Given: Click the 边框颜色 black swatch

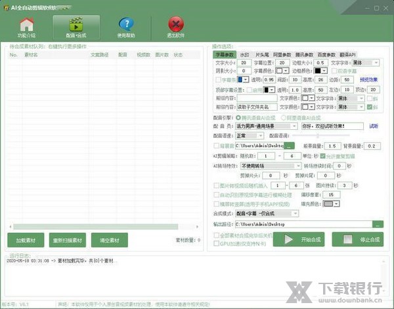Looking at the screenshot, I should [x=318, y=71].
